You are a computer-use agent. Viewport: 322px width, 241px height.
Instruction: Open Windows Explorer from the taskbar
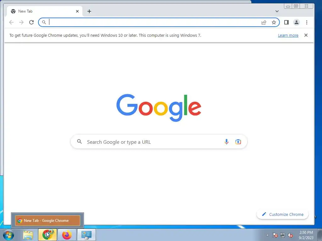pos(28,235)
